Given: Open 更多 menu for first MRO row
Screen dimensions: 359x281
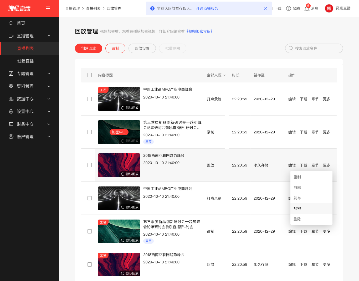Looking at the screenshot, I should pyautogui.click(x=327, y=99).
